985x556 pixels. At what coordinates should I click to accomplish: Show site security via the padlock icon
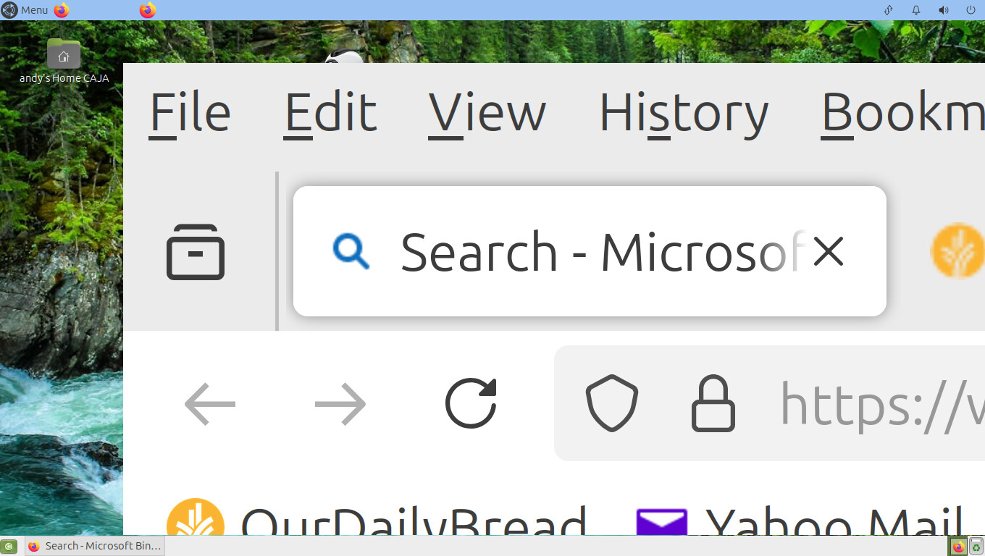713,403
